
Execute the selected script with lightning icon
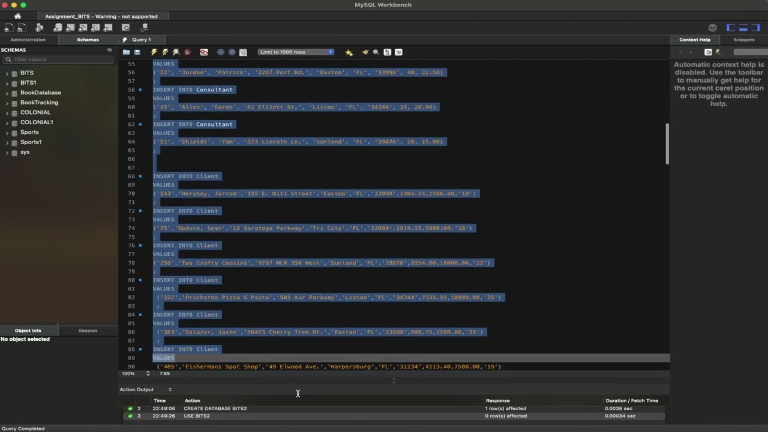pyautogui.click(x=154, y=52)
